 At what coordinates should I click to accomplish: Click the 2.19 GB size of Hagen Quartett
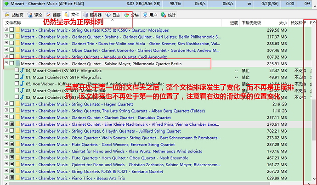tap(280, 104)
